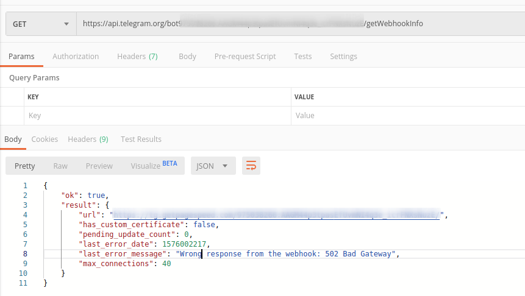Open the request Headers (7) tab
Image resolution: width=525 pixels, height=296 pixels.
(137, 56)
